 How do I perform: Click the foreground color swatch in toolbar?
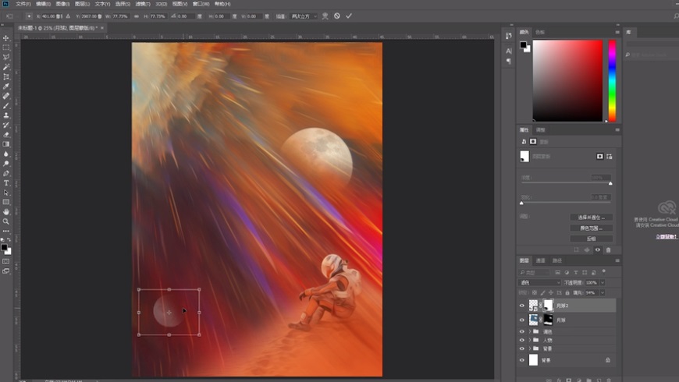(x=4, y=247)
